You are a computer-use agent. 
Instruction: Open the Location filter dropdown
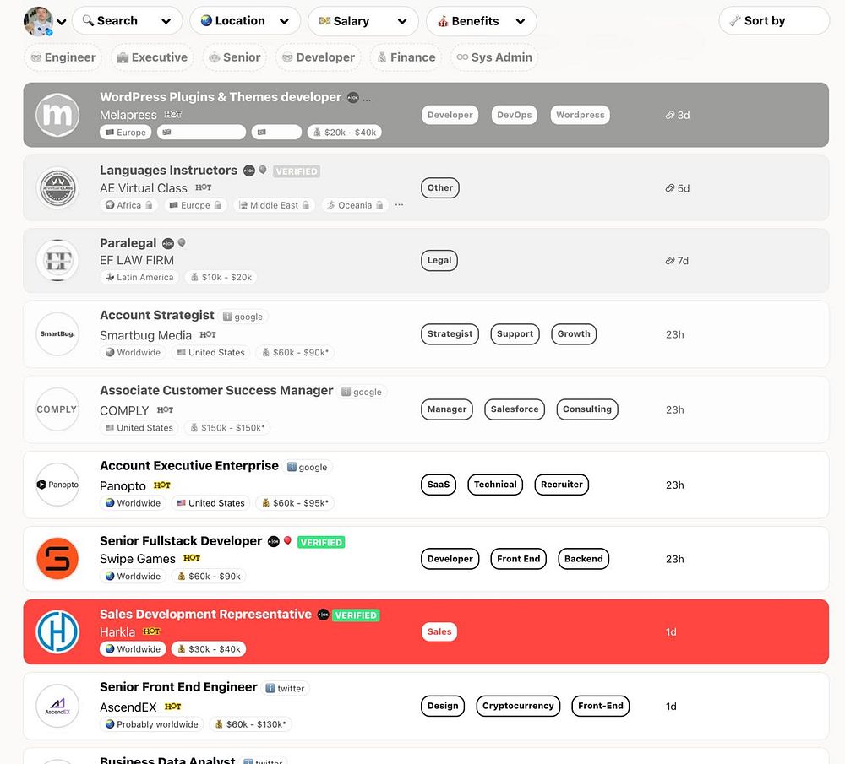coord(245,21)
